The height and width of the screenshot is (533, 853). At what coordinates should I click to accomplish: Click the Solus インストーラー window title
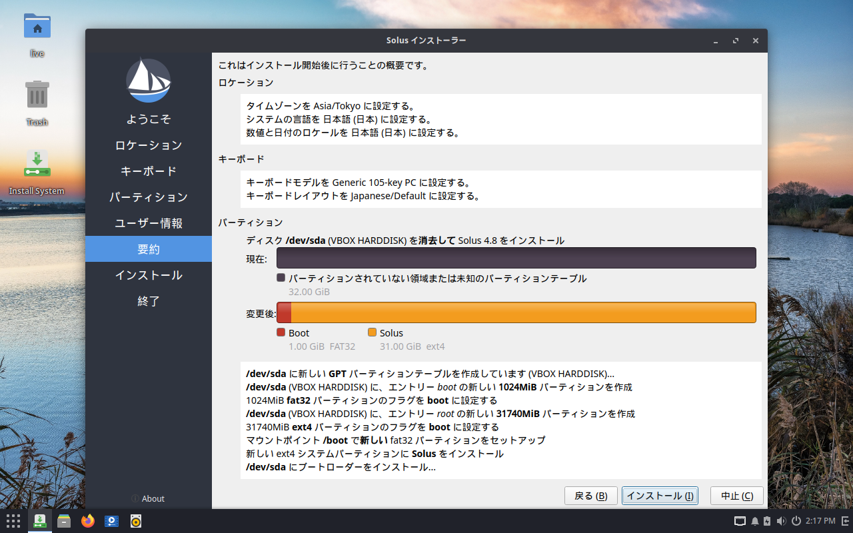[x=426, y=41]
